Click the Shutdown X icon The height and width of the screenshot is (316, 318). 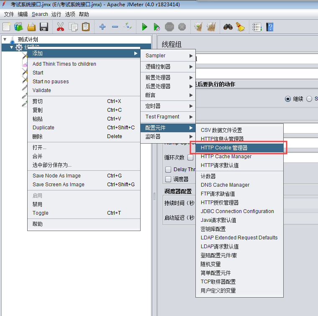pos(182,27)
